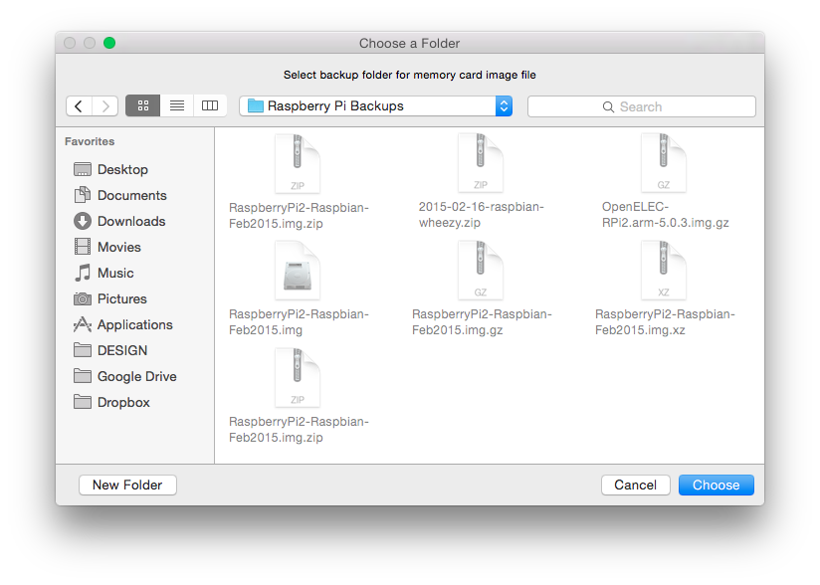Click the blue Choose button
Viewport: 820px width, 585px height.
(x=716, y=485)
